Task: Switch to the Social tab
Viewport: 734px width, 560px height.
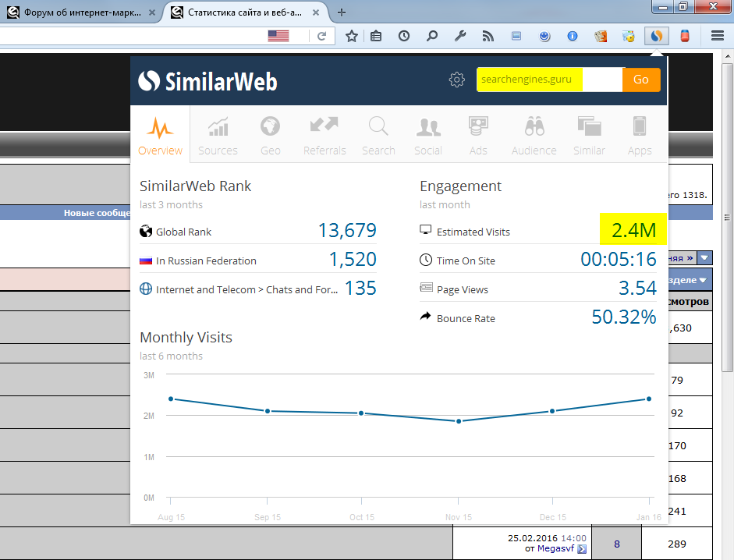Action: 427,136
